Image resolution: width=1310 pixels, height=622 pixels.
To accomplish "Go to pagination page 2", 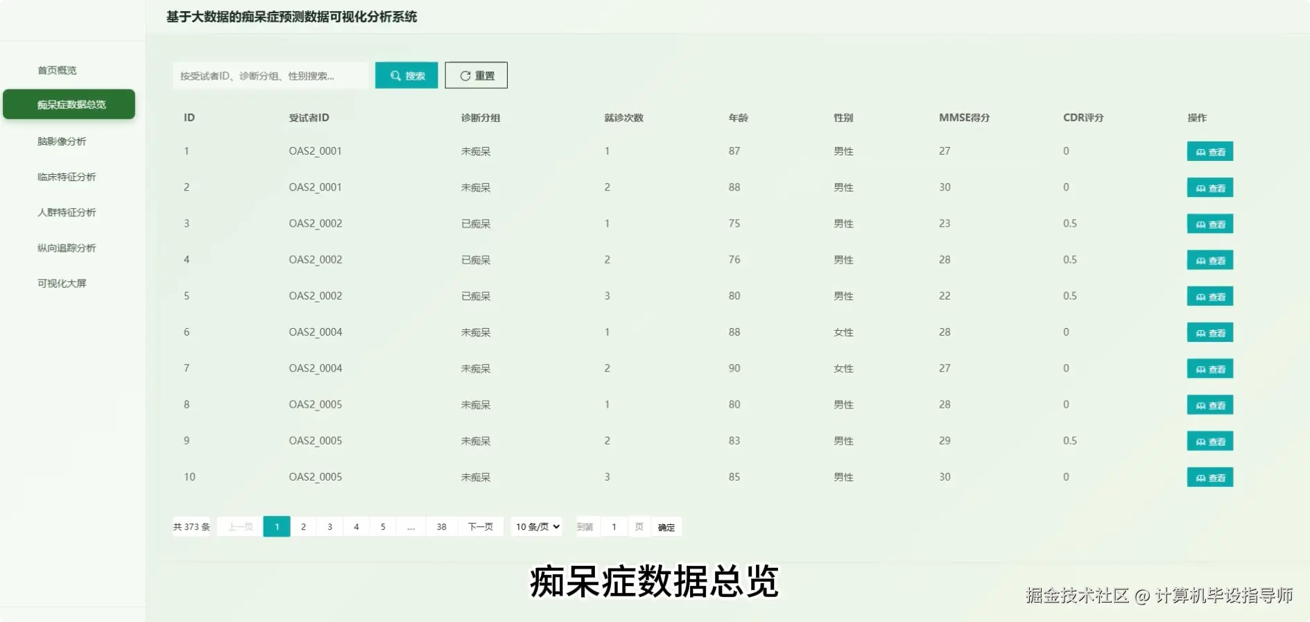I will tap(303, 527).
